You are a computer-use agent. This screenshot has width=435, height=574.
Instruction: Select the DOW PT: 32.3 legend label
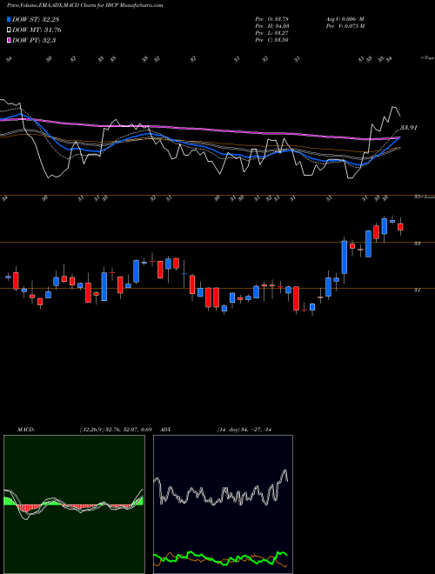(x=34, y=41)
